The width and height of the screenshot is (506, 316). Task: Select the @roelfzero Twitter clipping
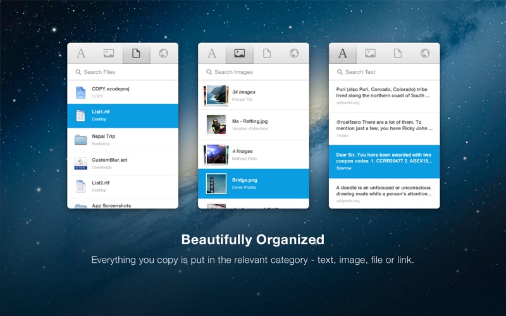click(384, 129)
